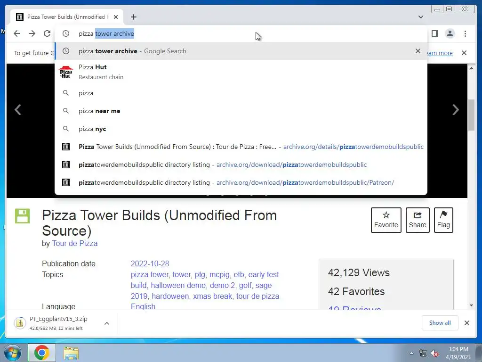Show the next carousel image
This screenshot has width=482, height=362.
(x=456, y=109)
